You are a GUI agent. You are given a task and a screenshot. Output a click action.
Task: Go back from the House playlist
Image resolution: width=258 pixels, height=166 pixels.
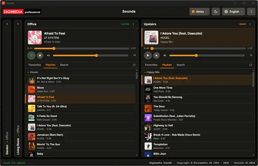(x=33, y=72)
